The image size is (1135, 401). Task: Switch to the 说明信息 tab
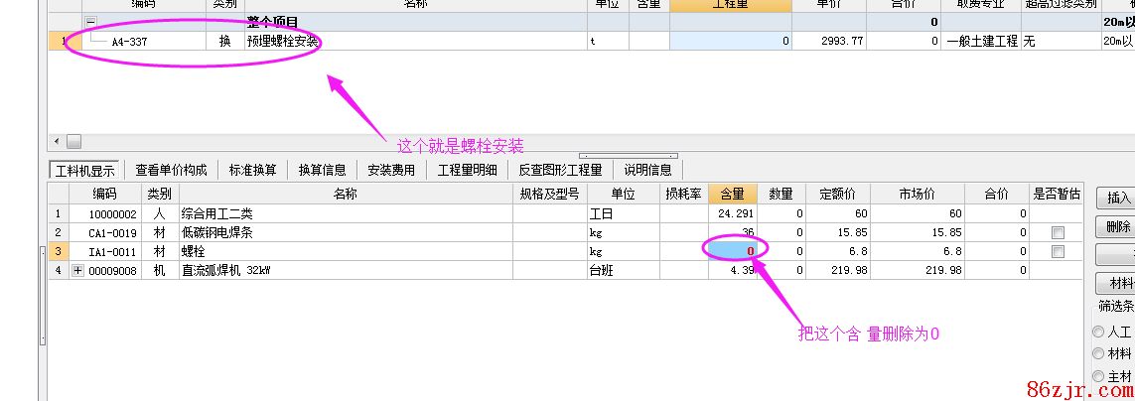coord(647,170)
